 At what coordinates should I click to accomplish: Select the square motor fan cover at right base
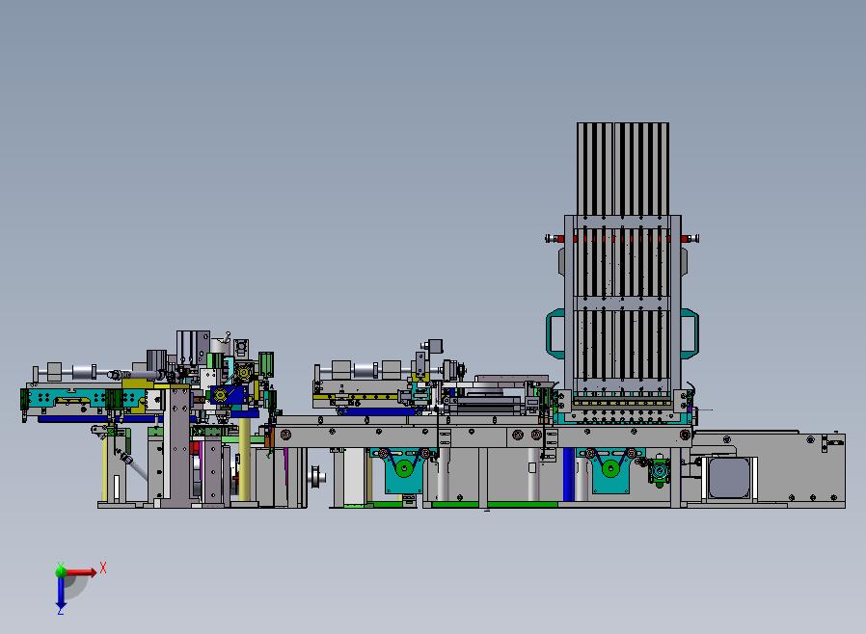tap(730, 478)
